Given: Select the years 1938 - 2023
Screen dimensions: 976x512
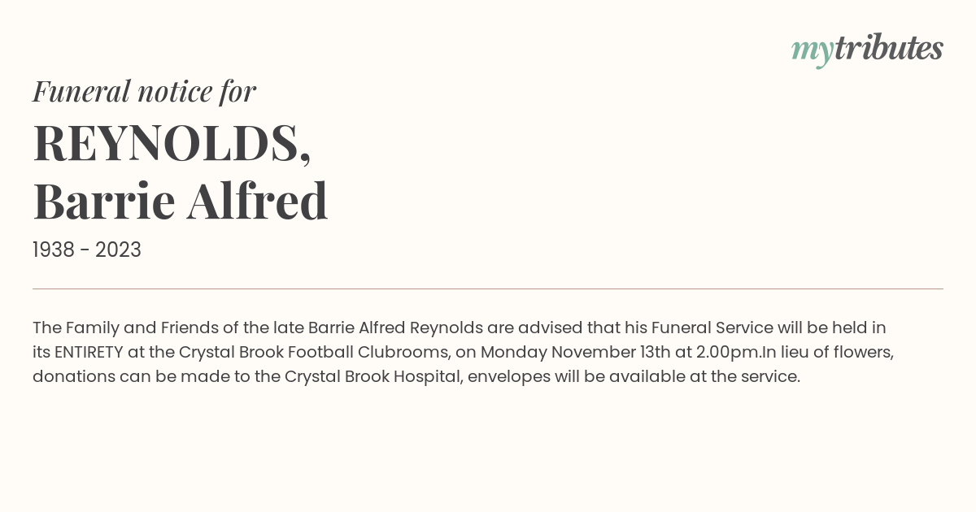Looking at the screenshot, I should click(x=87, y=250).
